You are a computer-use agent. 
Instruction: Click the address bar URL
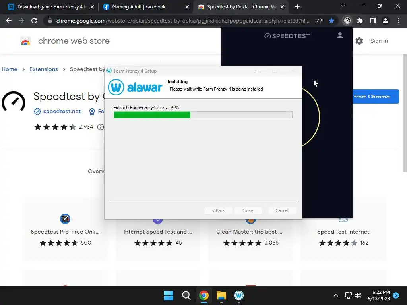(x=183, y=21)
